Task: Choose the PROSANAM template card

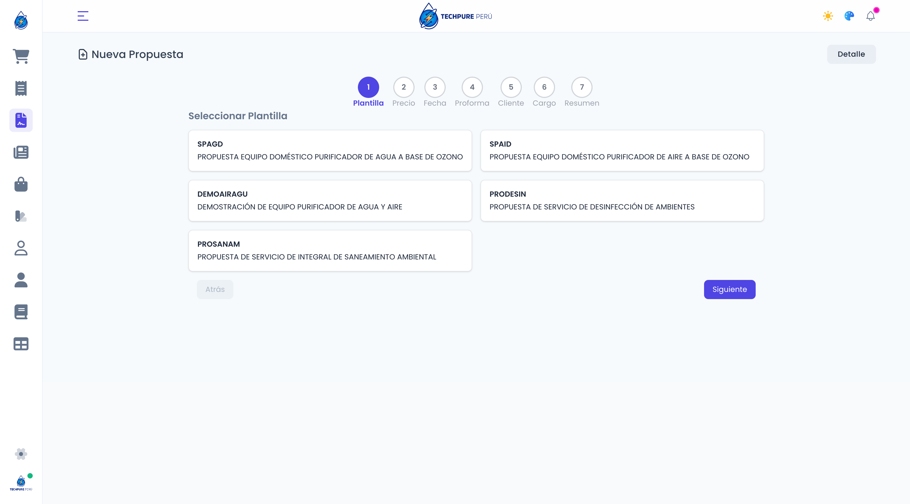Action: tap(330, 251)
